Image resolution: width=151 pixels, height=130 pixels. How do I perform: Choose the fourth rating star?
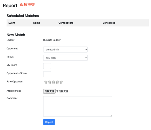tap(57, 82)
